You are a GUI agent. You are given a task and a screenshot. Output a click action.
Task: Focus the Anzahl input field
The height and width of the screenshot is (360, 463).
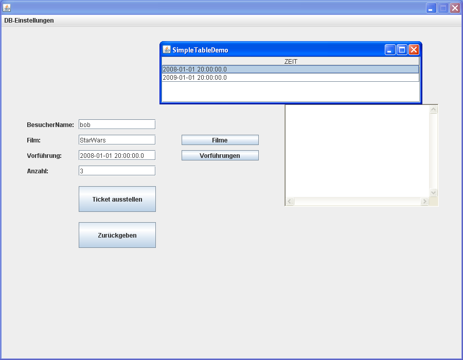pos(117,171)
